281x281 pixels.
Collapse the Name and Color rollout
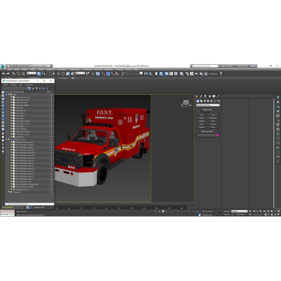tap(207, 131)
